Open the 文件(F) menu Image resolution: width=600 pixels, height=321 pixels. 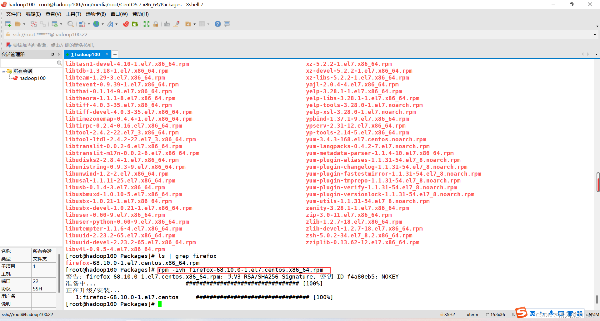pyautogui.click(x=13, y=14)
